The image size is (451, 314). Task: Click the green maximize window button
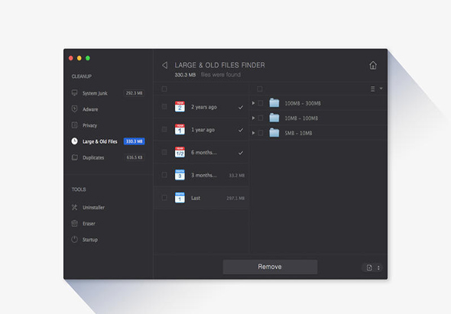(x=88, y=58)
